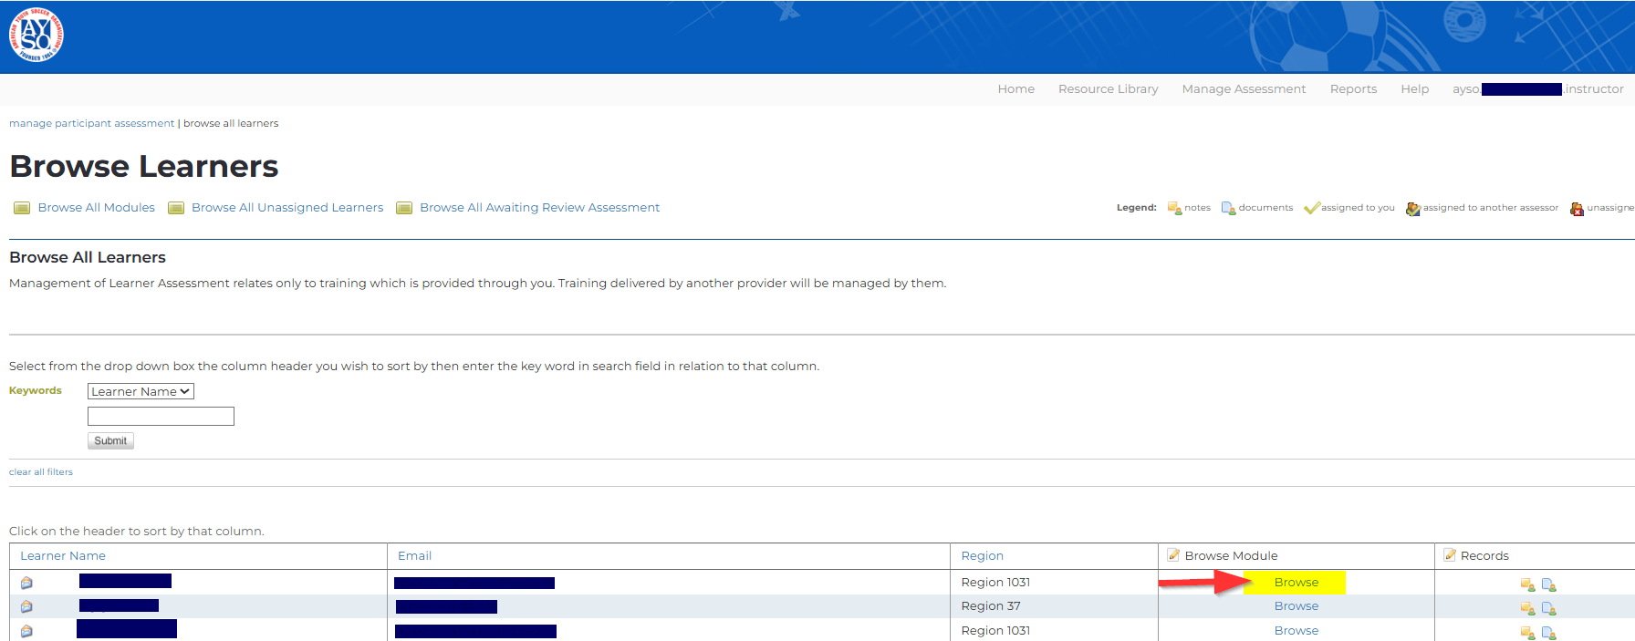Open documents icon for Region 37 learner

(1548, 608)
